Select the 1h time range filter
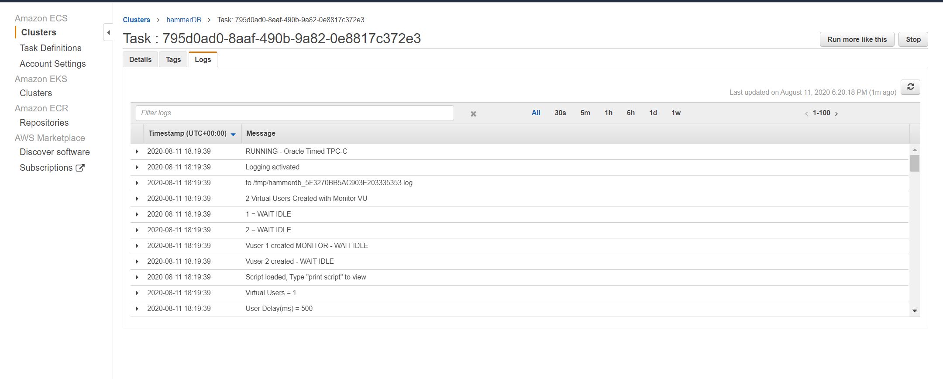The height and width of the screenshot is (379, 943). pos(608,113)
